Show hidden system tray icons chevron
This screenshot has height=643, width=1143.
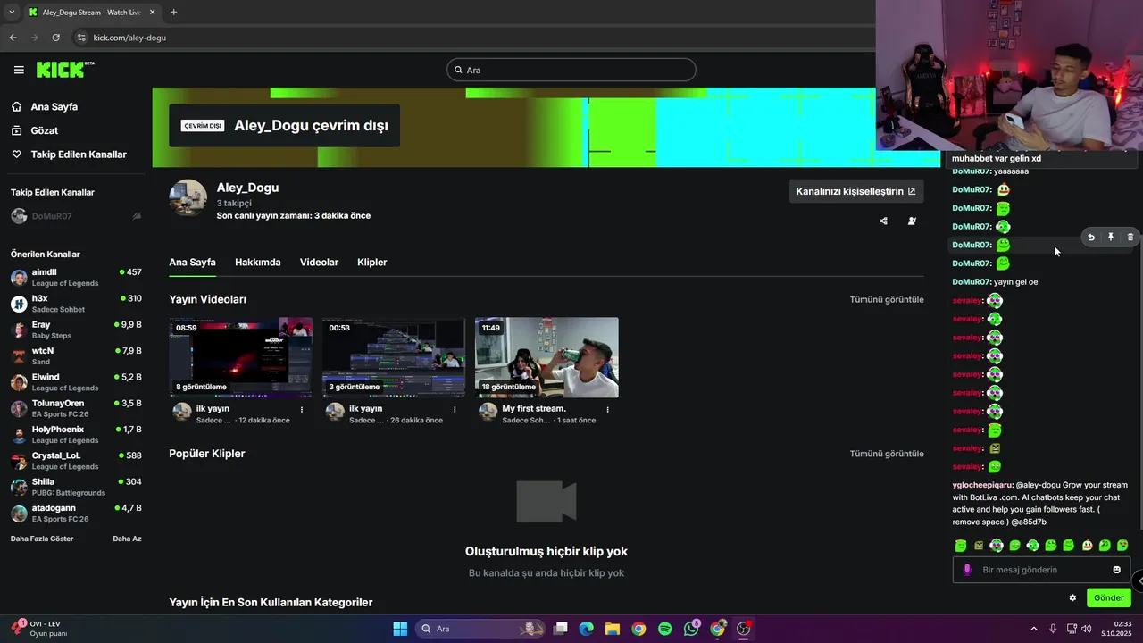point(1034,629)
